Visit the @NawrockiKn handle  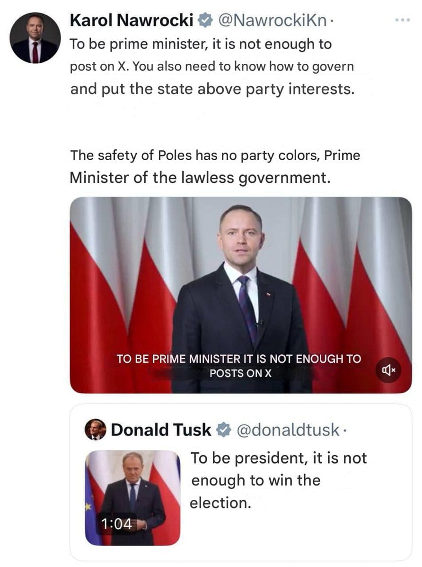point(271,20)
